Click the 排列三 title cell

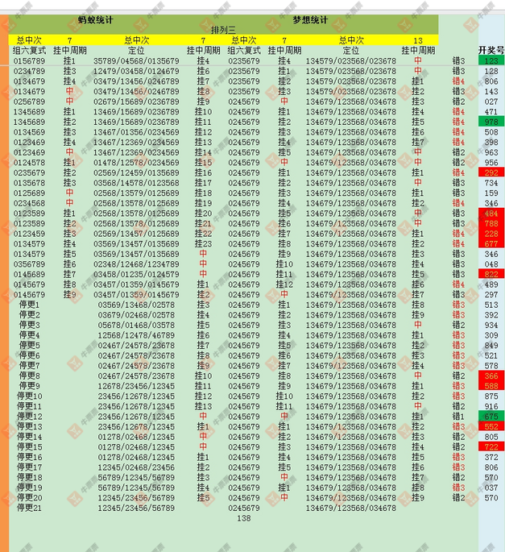coord(223,30)
